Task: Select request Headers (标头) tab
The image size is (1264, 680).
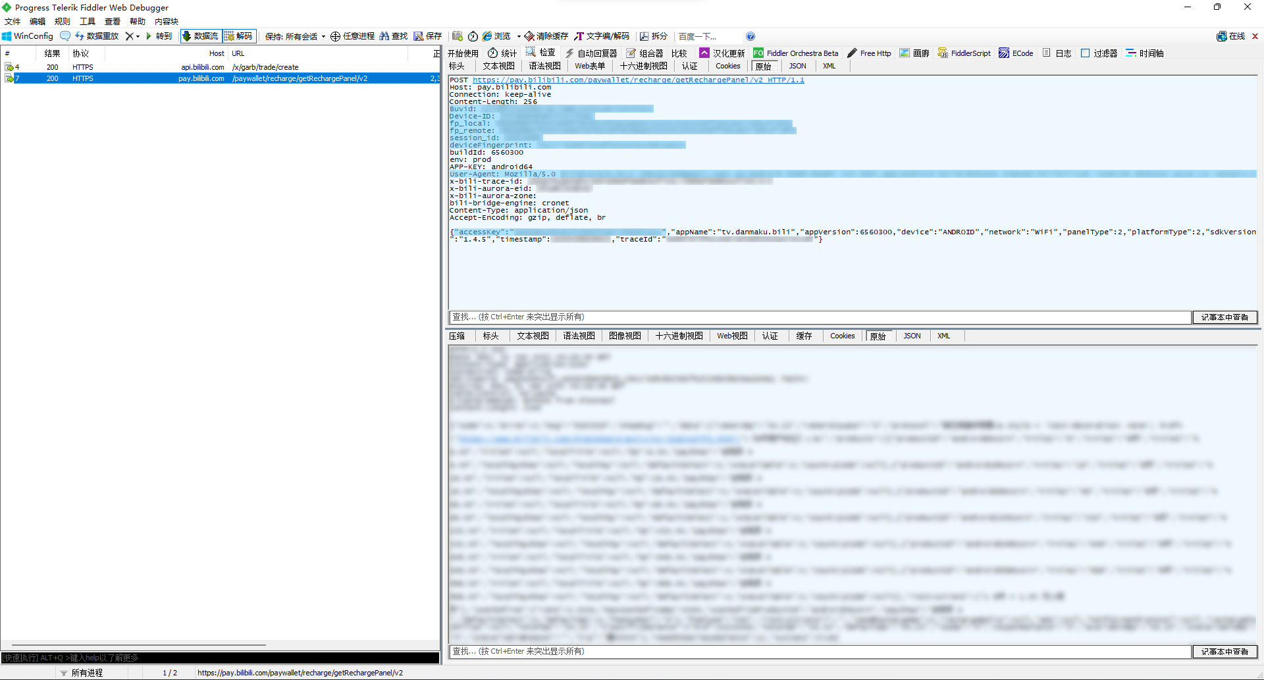Action: 457,66
